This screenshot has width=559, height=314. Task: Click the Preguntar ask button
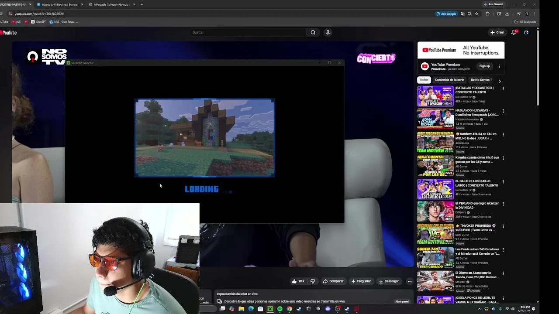(x=361, y=281)
